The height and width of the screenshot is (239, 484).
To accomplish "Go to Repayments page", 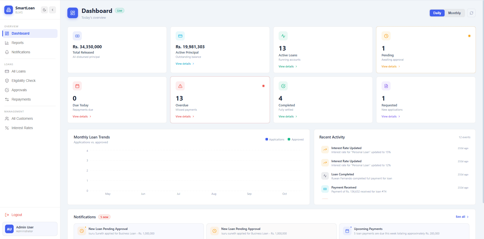I will [x=30, y=99].
